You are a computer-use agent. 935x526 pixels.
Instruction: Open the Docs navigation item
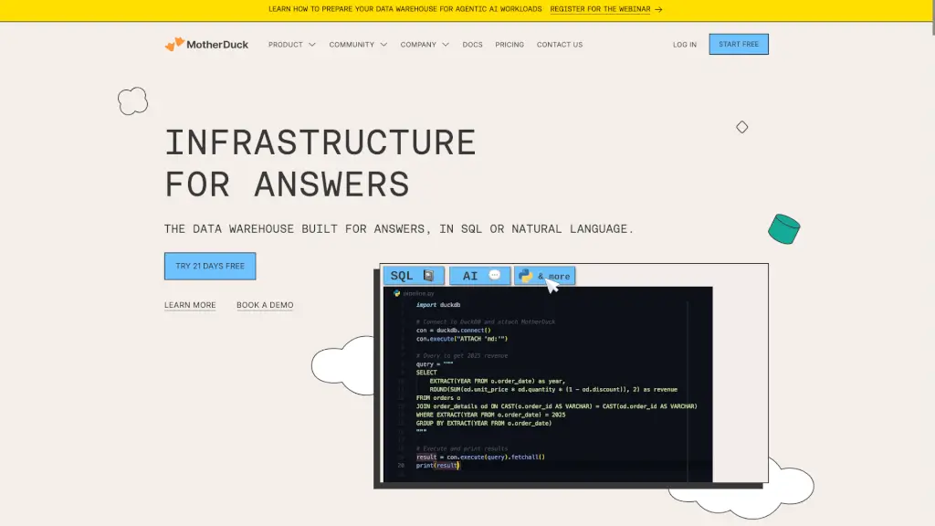(x=472, y=45)
